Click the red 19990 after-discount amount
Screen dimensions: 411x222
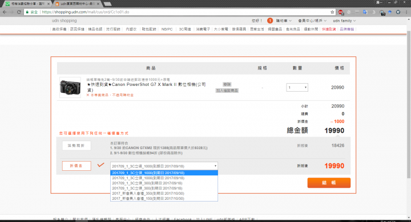pyautogui.click(x=334, y=166)
